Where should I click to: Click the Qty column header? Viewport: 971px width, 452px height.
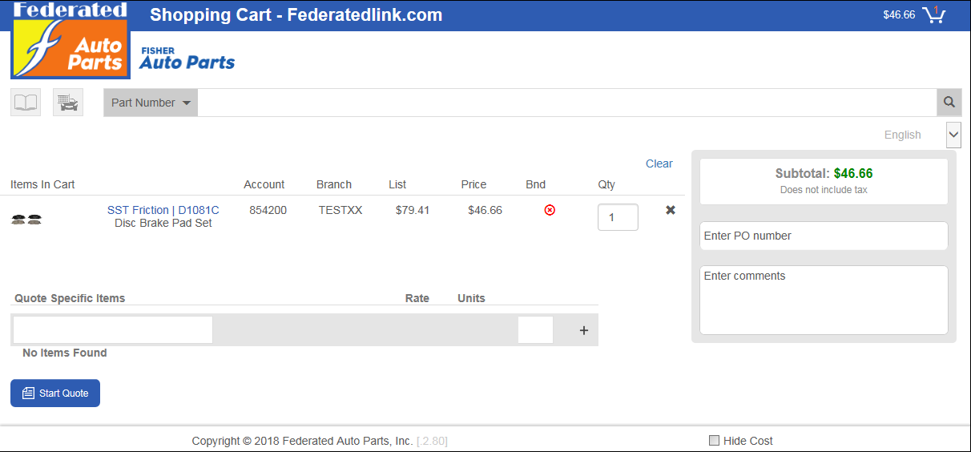[606, 184]
